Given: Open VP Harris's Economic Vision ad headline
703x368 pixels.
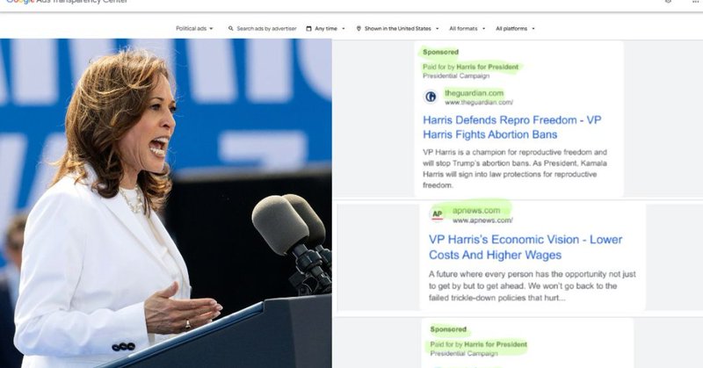Looking at the screenshot, I should (x=525, y=247).
